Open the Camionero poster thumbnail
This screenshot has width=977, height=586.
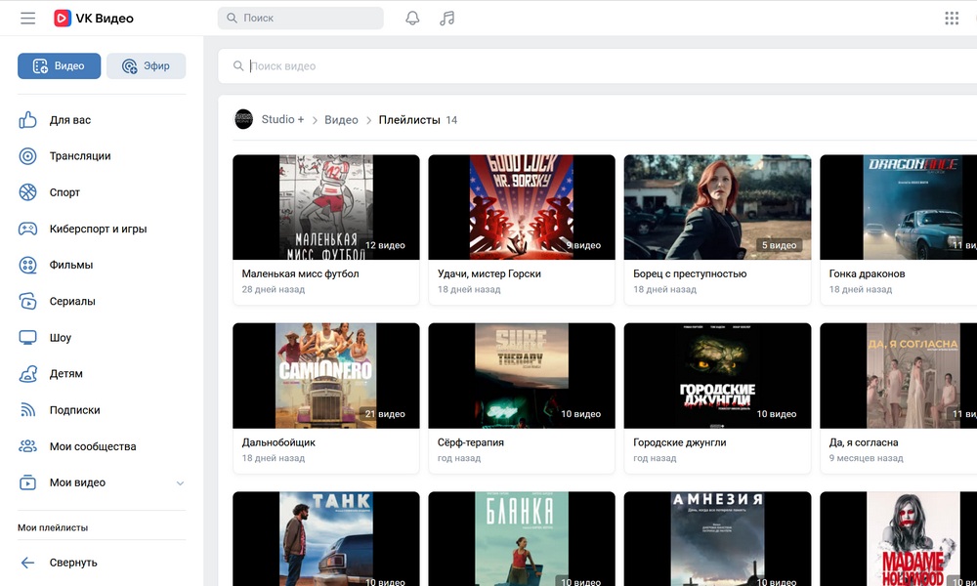pyautogui.click(x=326, y=375)
